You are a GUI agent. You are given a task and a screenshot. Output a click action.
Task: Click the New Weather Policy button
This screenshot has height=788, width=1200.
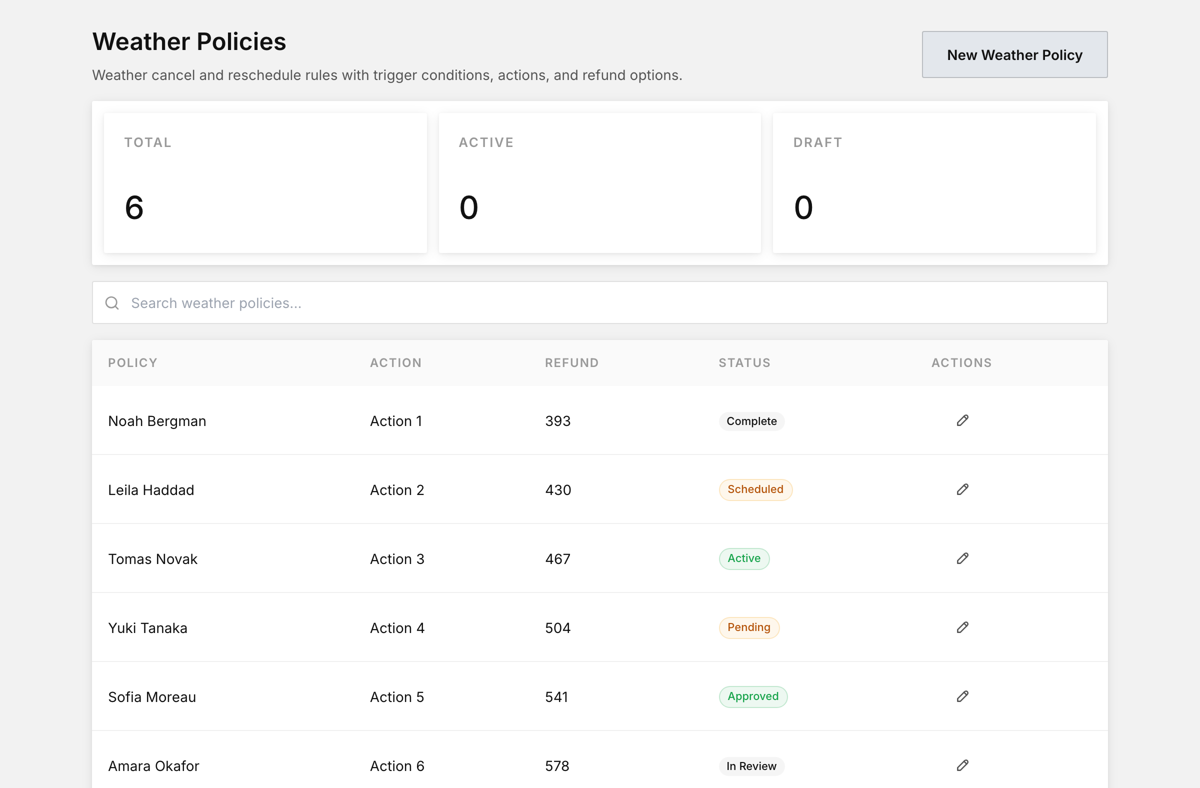point(1014,54)
